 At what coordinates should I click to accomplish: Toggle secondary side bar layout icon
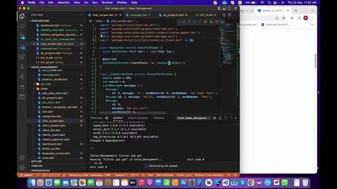point(229,8)
